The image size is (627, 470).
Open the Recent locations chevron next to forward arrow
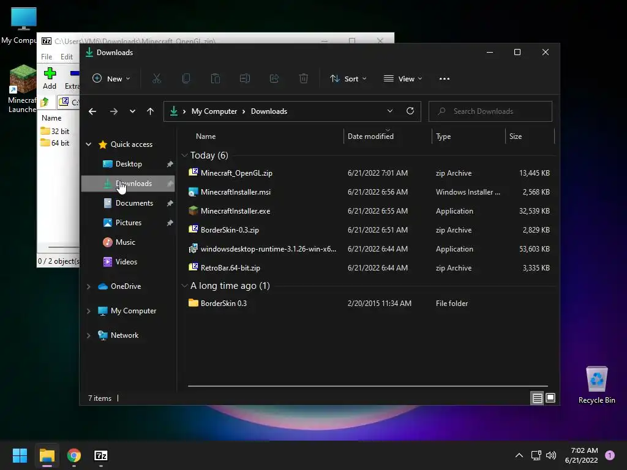pos(132,111)
